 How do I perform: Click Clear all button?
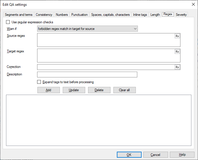coord(125,90)
